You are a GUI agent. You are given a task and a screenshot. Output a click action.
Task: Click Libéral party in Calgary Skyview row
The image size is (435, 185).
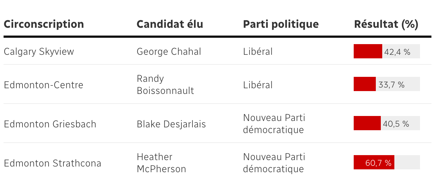[258, 52]
